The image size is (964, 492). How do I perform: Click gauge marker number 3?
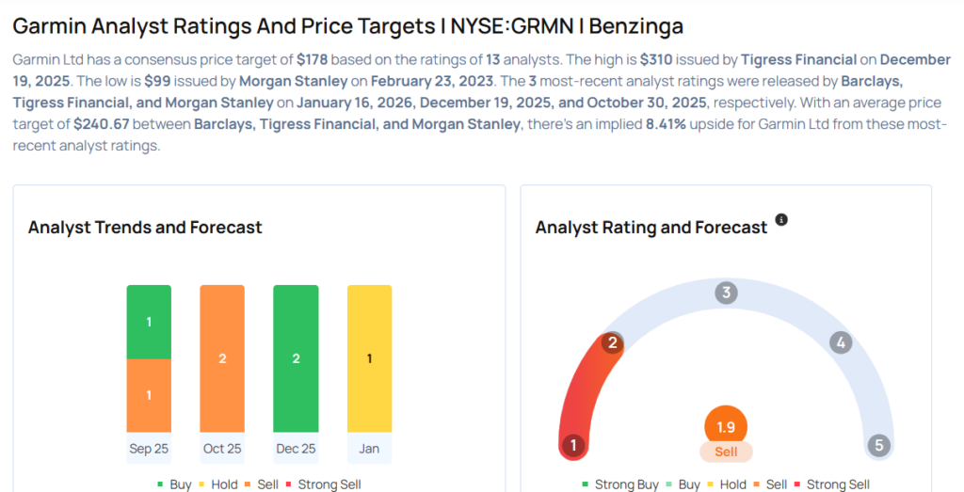[725, 293]
